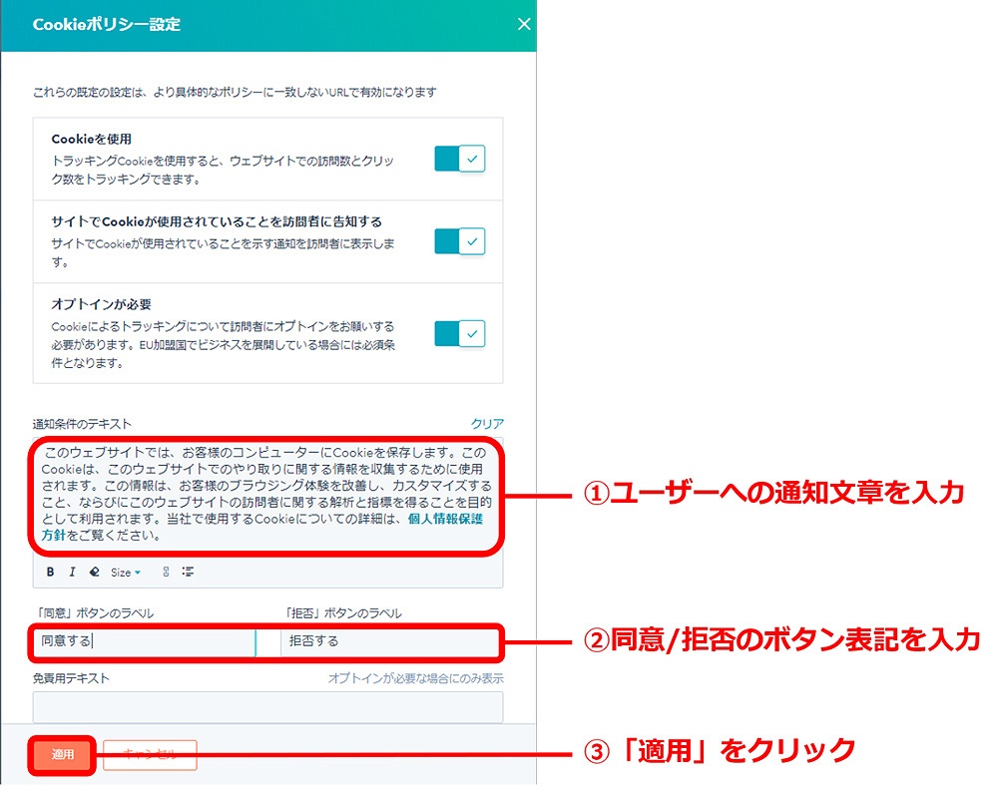
Task: Apply italic formatting in text editor
Action: 72,572
